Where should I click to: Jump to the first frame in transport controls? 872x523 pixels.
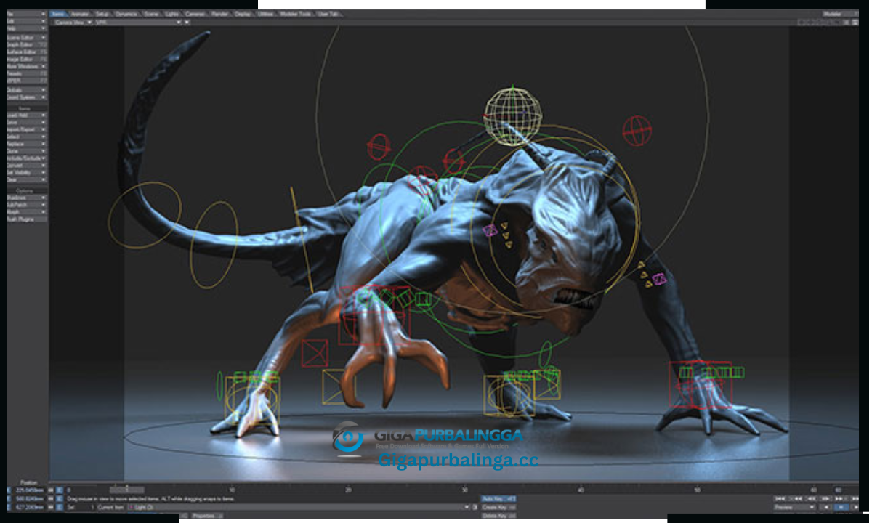coord(780,498)
